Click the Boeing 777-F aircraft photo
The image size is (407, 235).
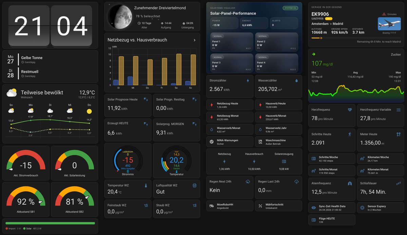[389, 24]
